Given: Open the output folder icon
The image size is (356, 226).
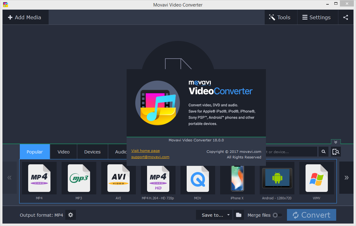Looking at the screenshot, I should (239, 215).
